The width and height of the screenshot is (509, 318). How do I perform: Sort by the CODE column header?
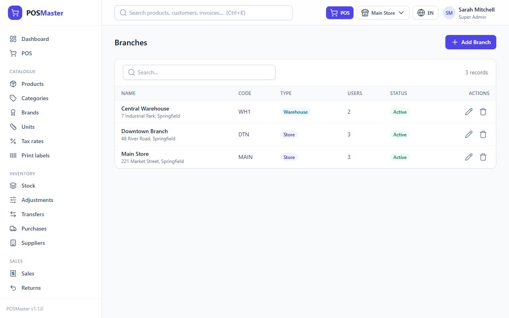pyautogui.click(x=245, y=93)
